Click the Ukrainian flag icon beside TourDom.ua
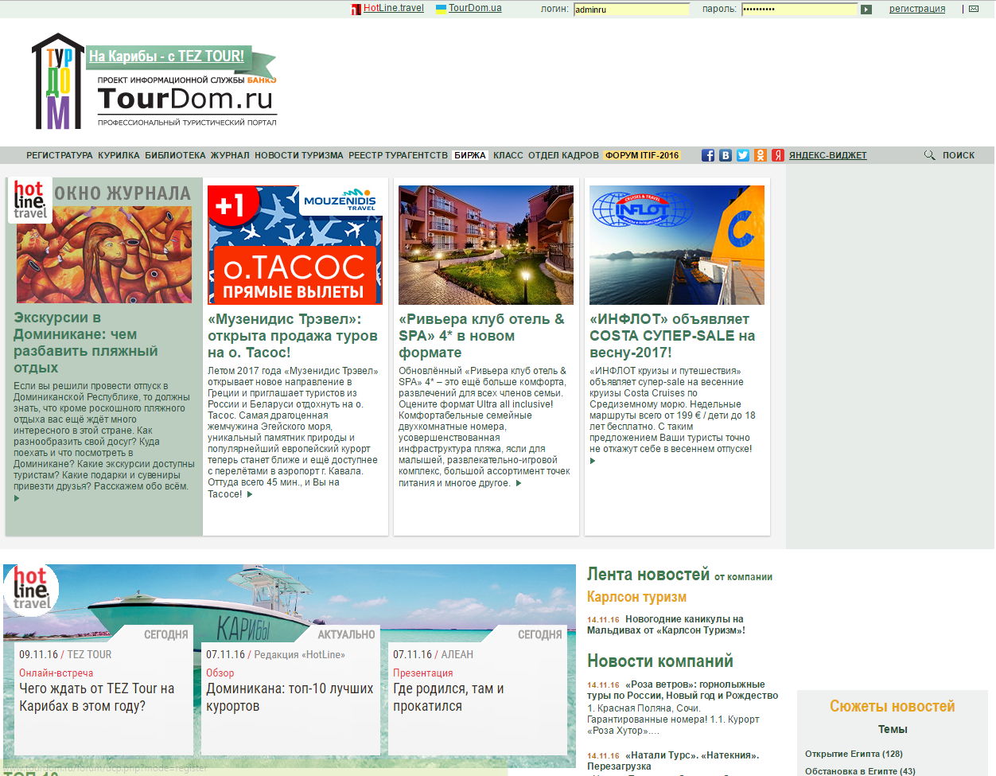Screen dimensions: 996x776 point(441,9)
